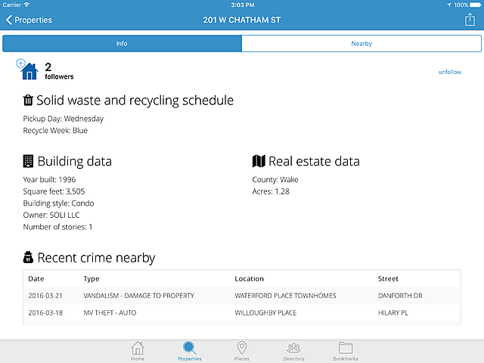Click the unfollow link

coord(450,72)
